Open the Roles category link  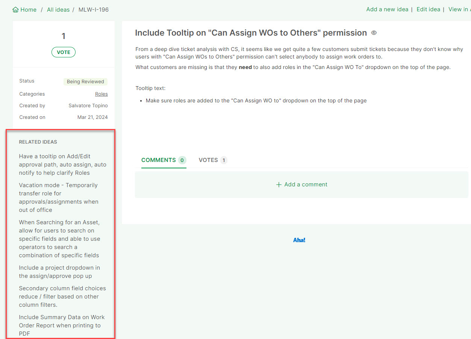tap(101, 94)
